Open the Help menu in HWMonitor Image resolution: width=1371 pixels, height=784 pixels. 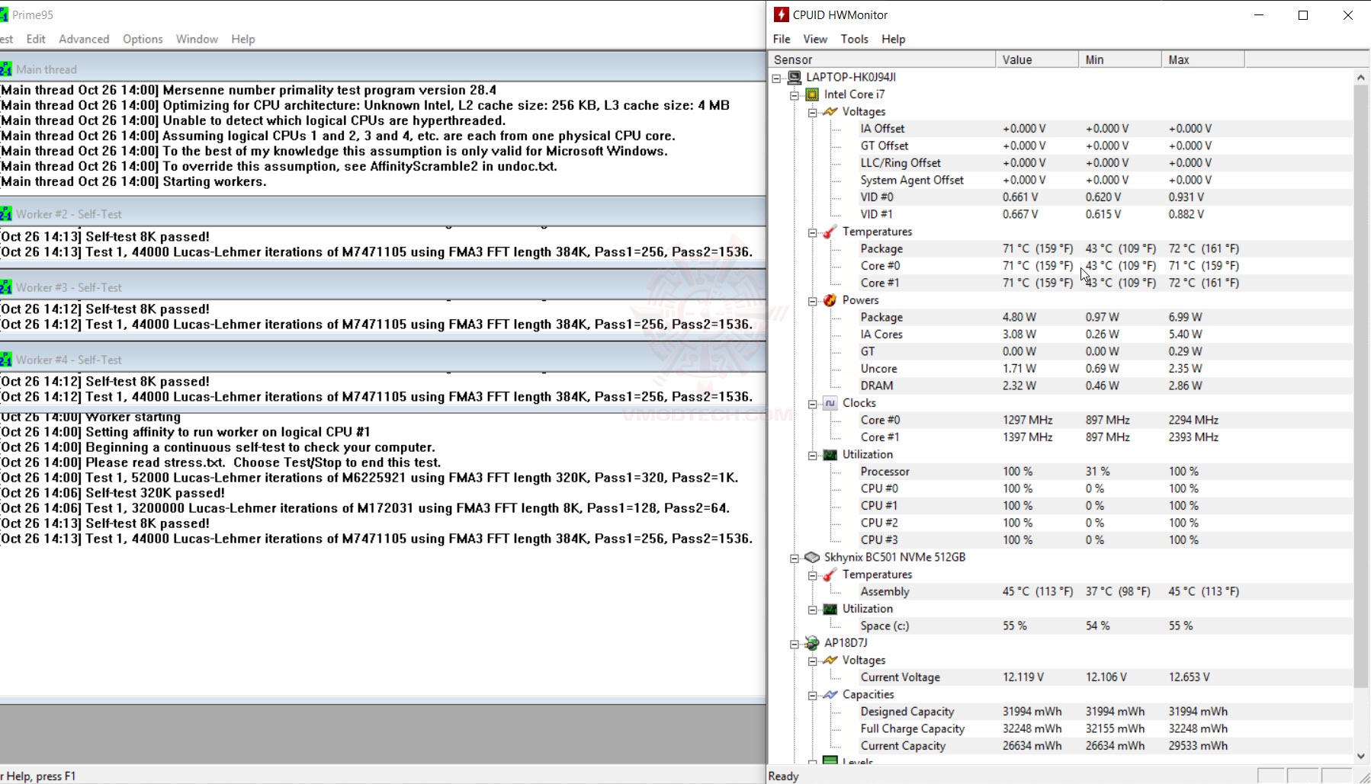click(x=894, y=39)
